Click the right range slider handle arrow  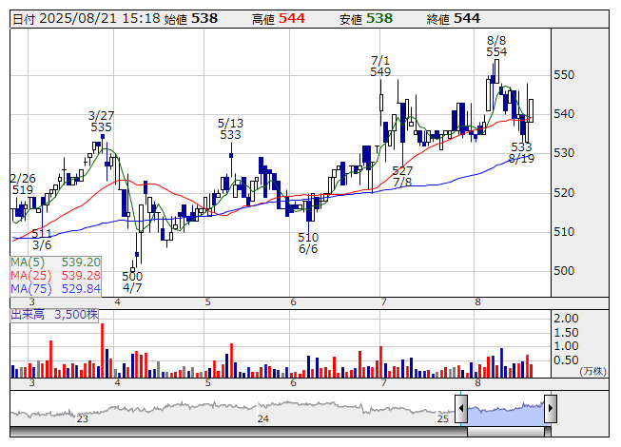click(551, 408)
